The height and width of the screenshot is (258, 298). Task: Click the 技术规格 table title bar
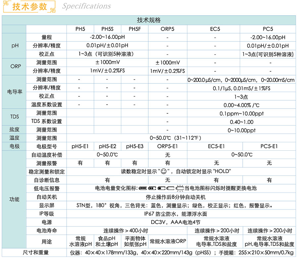coord(149,20)
